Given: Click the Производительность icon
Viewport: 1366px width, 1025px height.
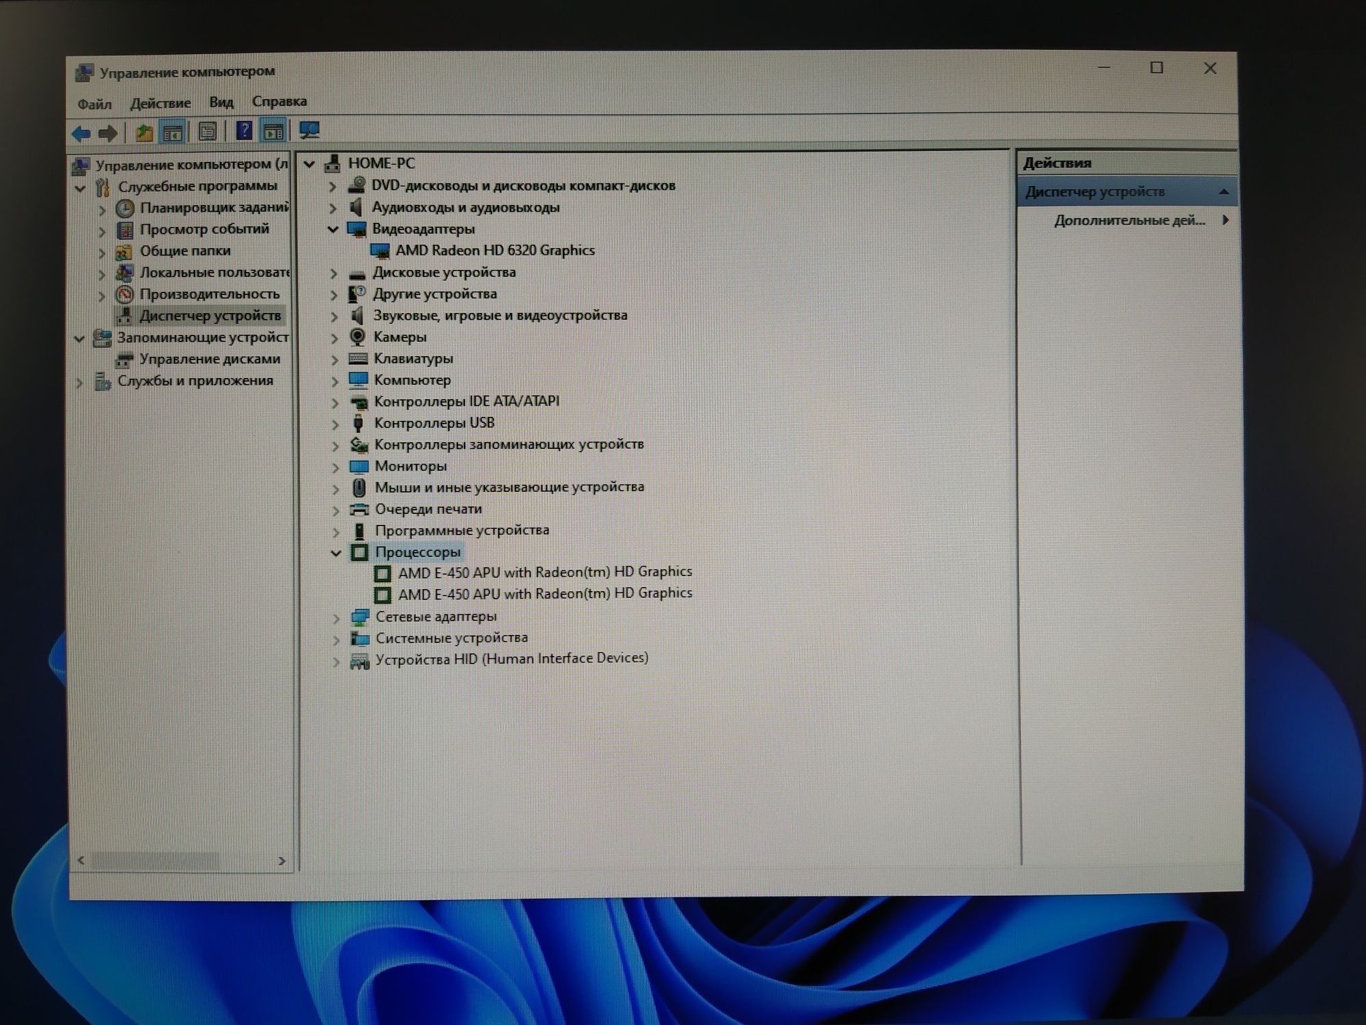Looking at the screenshot, I should tap(124, 295).
